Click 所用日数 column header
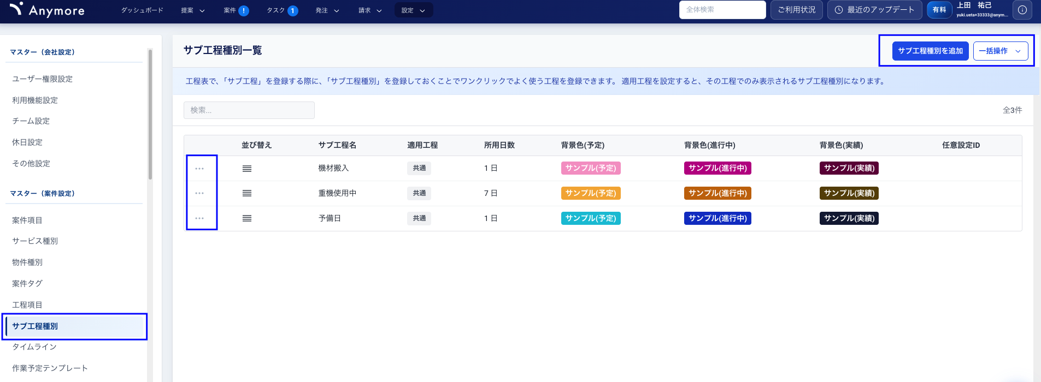 pos(499,145)
